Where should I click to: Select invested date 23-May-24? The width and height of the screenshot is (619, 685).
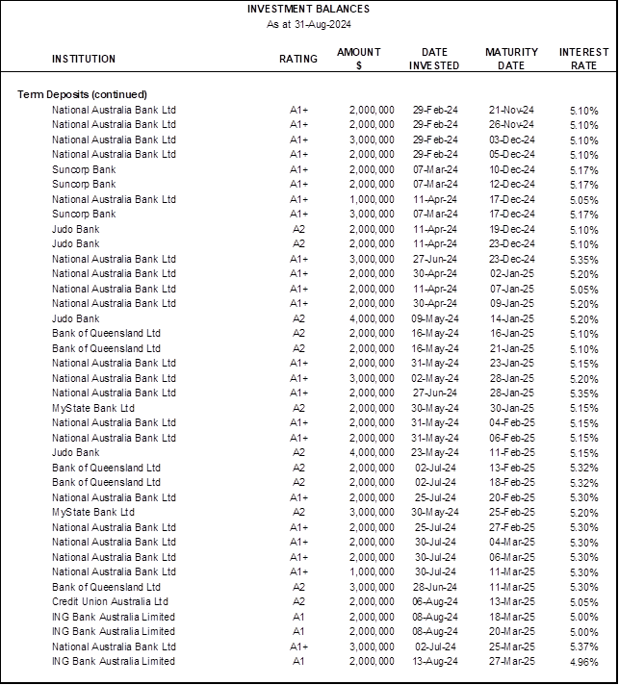pos(435,452)
